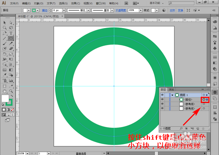Select the Zoom magnifier tool

11,91
